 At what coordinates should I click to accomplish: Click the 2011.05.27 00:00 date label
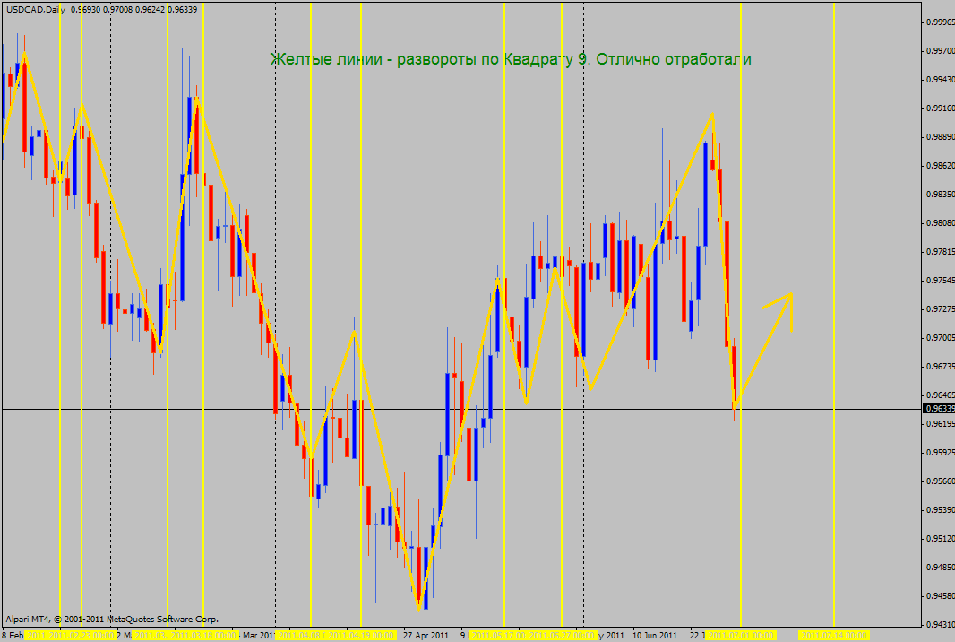point(561,635)
